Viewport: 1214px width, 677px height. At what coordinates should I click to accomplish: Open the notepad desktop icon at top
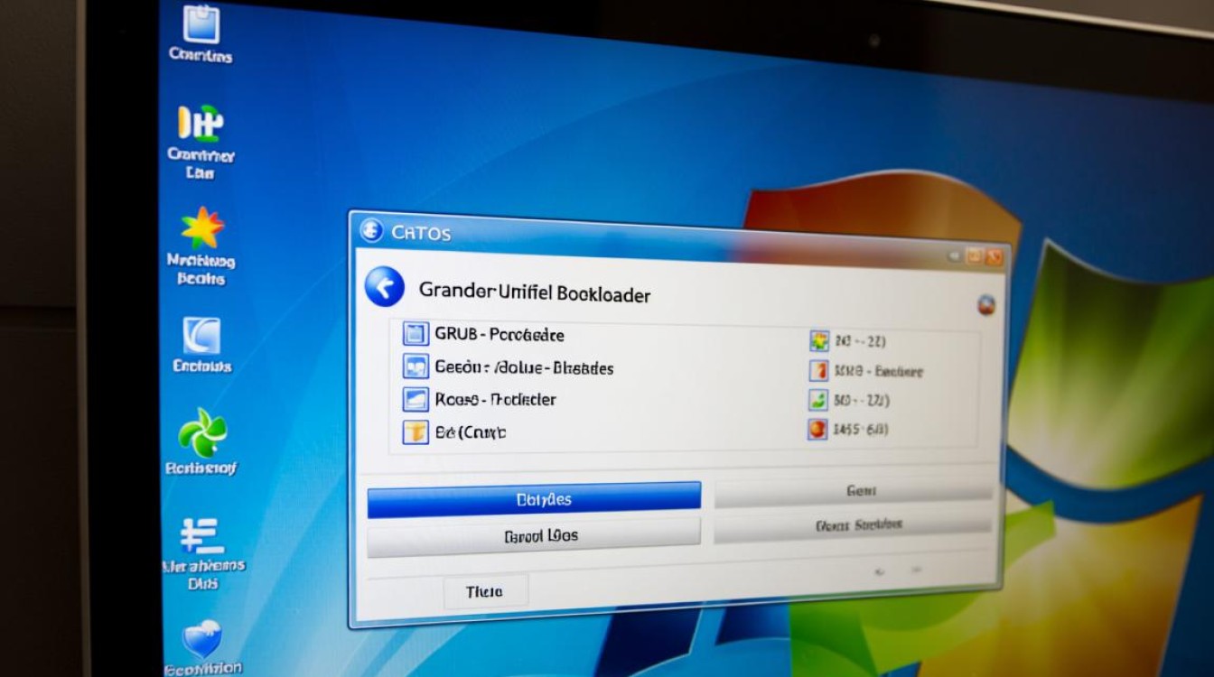pyautogui.click(x=201, y=23)
